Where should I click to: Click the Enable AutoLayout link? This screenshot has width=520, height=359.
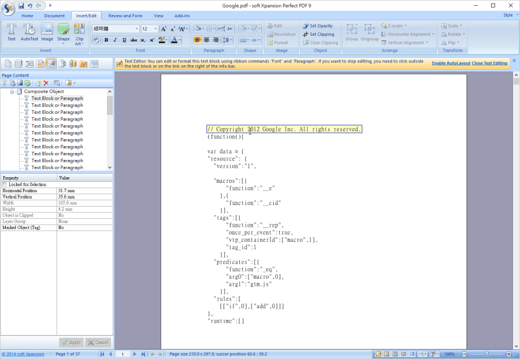(451, 63)
